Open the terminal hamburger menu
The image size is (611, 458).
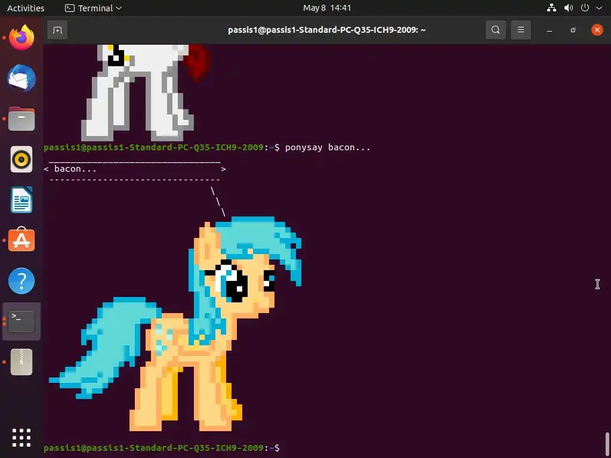pyautogui.click(x=520, y=30)
